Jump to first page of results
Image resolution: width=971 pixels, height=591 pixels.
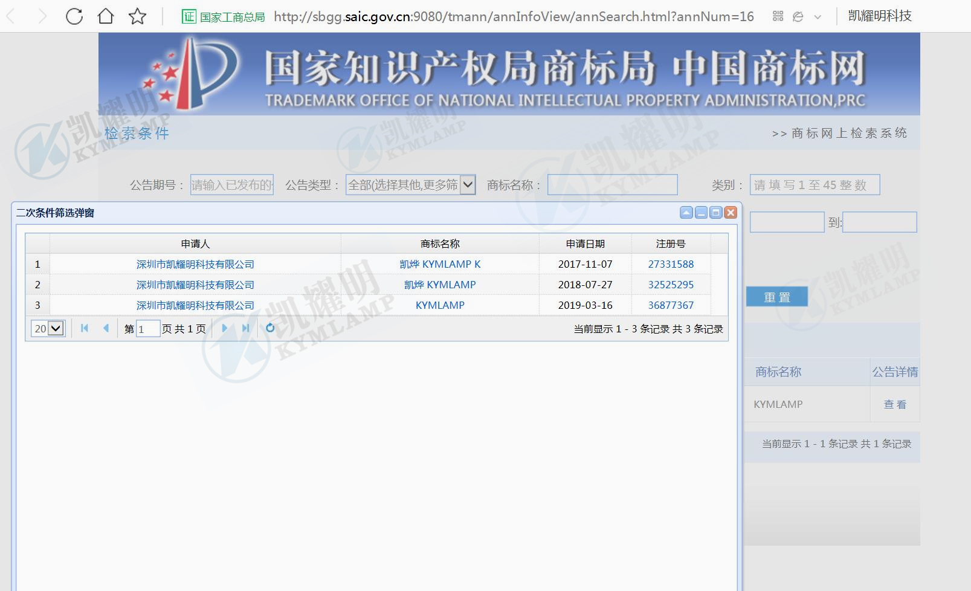(85, 328)
